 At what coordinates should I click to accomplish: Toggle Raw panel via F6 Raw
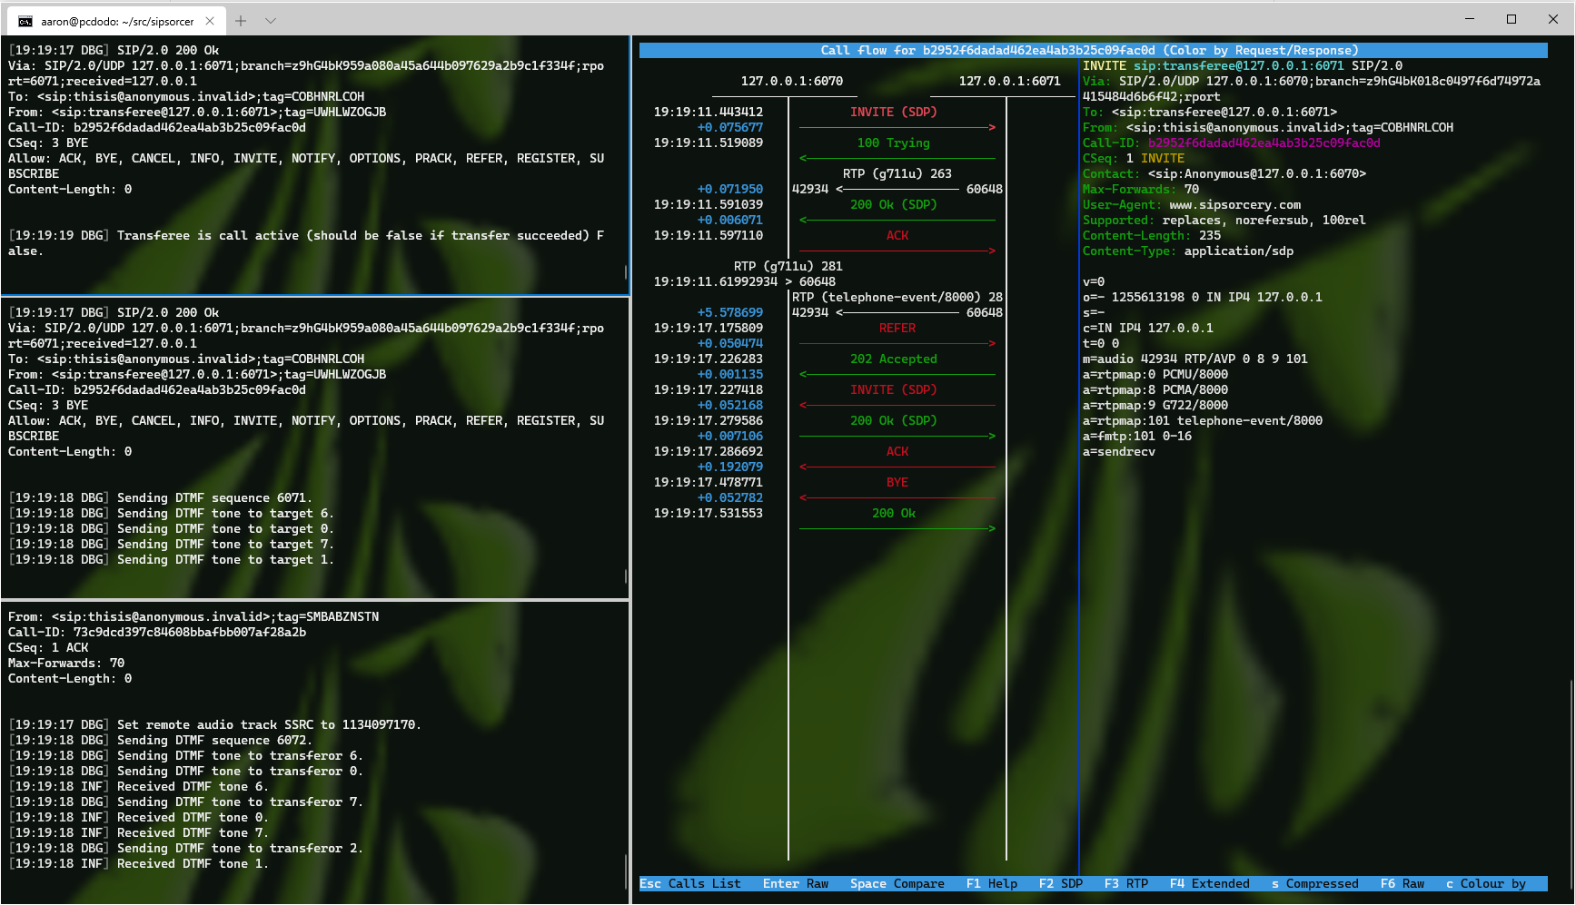pyautogui.click(x=1402, y=883)
